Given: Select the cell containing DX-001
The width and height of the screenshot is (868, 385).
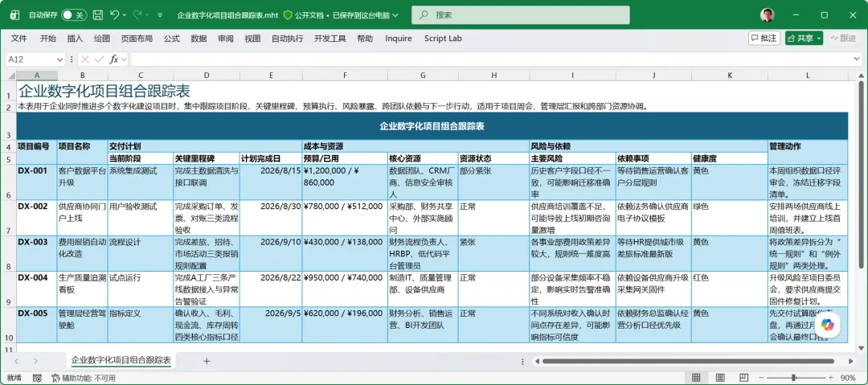Looking at the screenshot, I should tap(36, 182).
